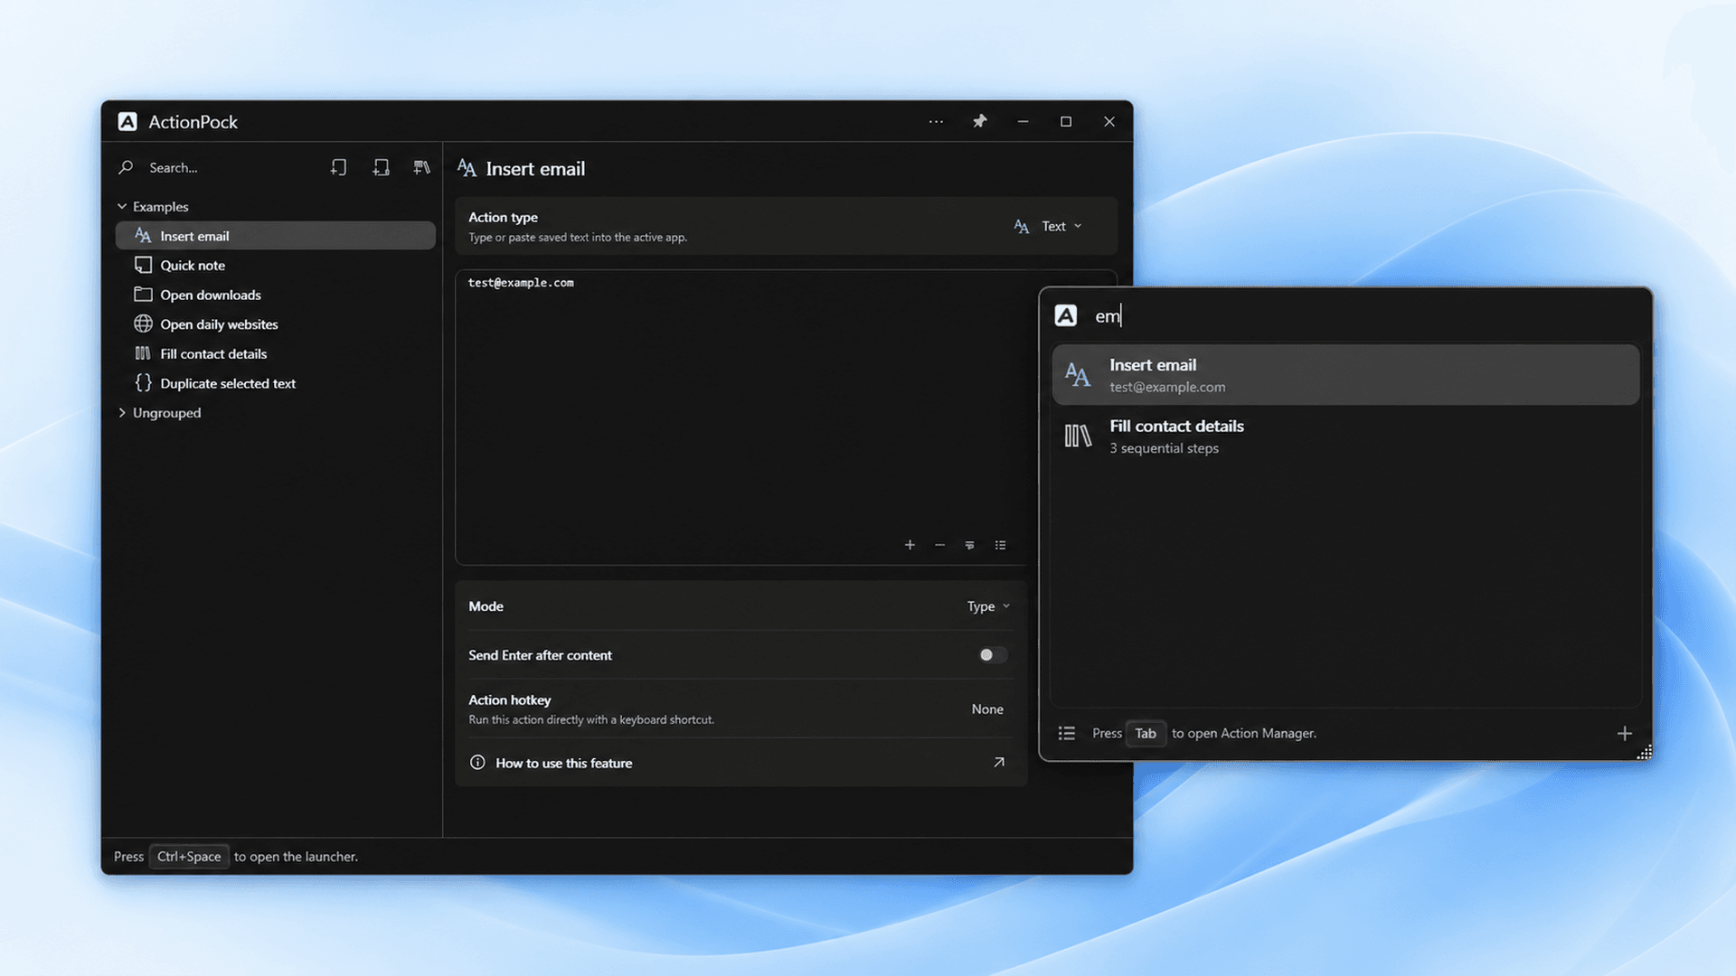Select the Open downloads action
Viewport: 1736px width, 976px height.
tap(276, 295)
